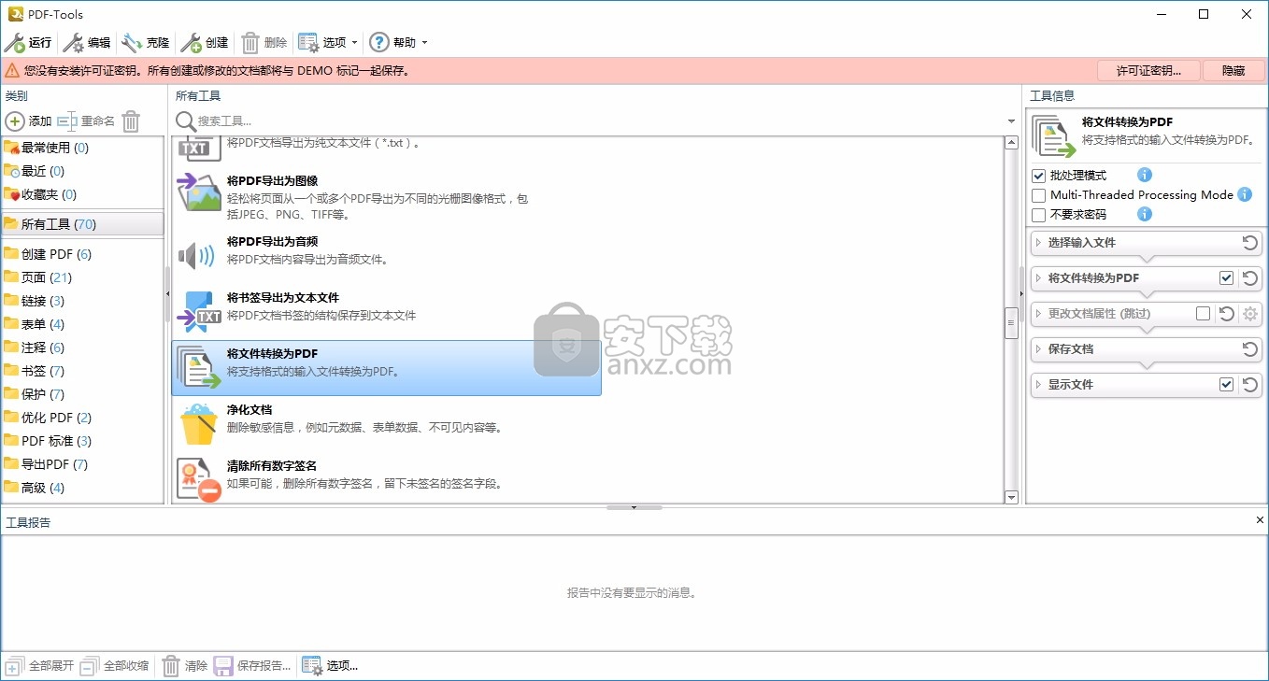Uncheck the 将文件转换为PDF step checkbox
The height and width of the screenshot is (681, 1269).
pos(1227,278)
